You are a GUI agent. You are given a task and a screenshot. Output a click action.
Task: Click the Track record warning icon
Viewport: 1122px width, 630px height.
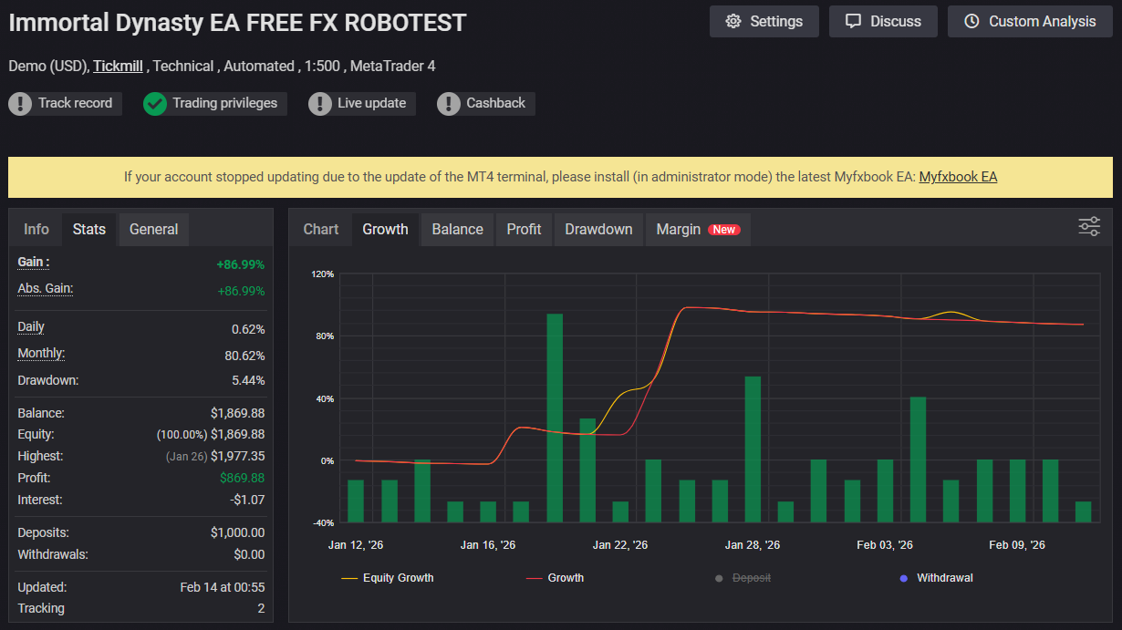20,104
